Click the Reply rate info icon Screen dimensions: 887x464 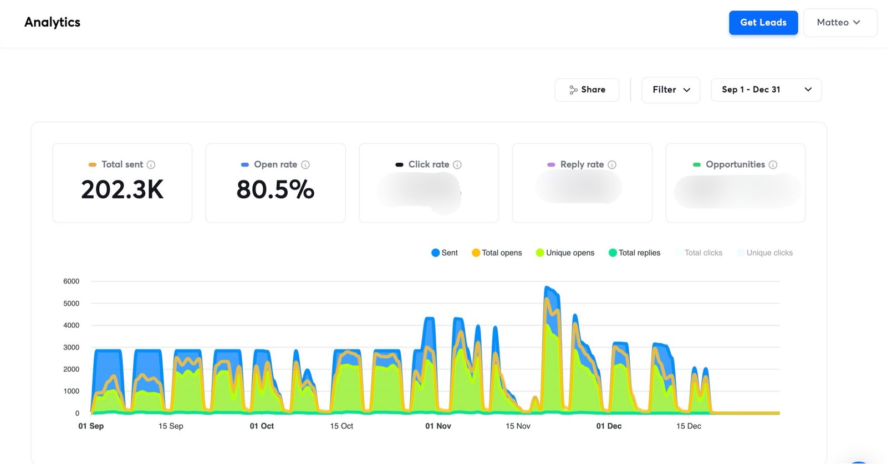pos(612,164)
